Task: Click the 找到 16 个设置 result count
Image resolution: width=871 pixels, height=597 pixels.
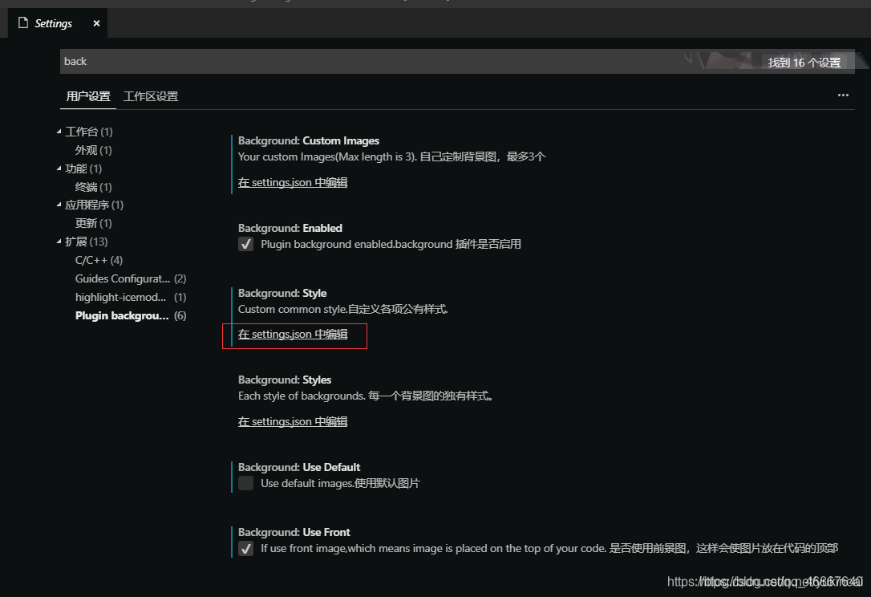Action: [804, 63]
